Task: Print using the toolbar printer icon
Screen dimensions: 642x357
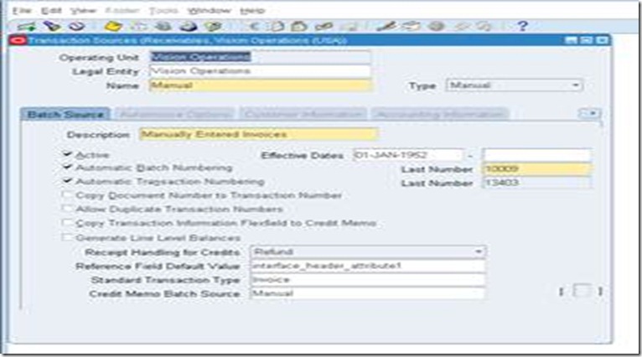Action: [x=188, y=27]
